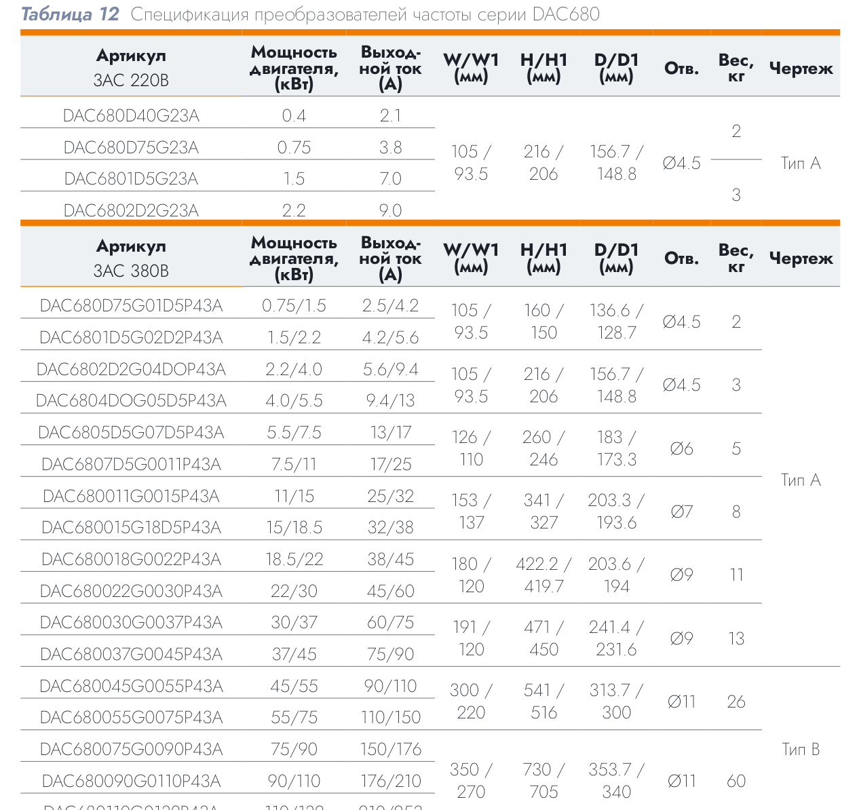Select article DAC6802D2G23A
The image size is (859, 810).
click(131, 211)
